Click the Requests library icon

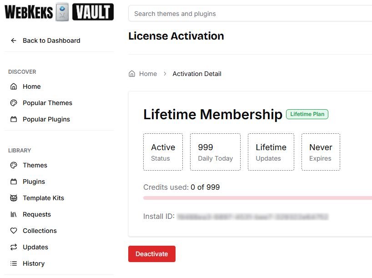(x=14, y=214)
